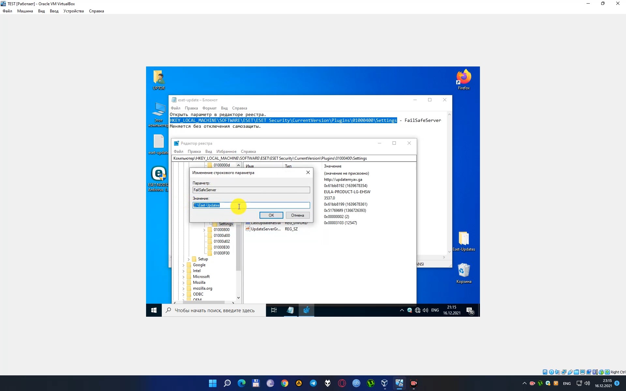Open guest notification center icon
626x391 pixels.
(x=470, y=310)
